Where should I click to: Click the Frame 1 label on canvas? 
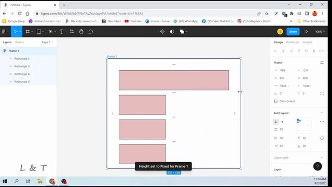(112, 57)
